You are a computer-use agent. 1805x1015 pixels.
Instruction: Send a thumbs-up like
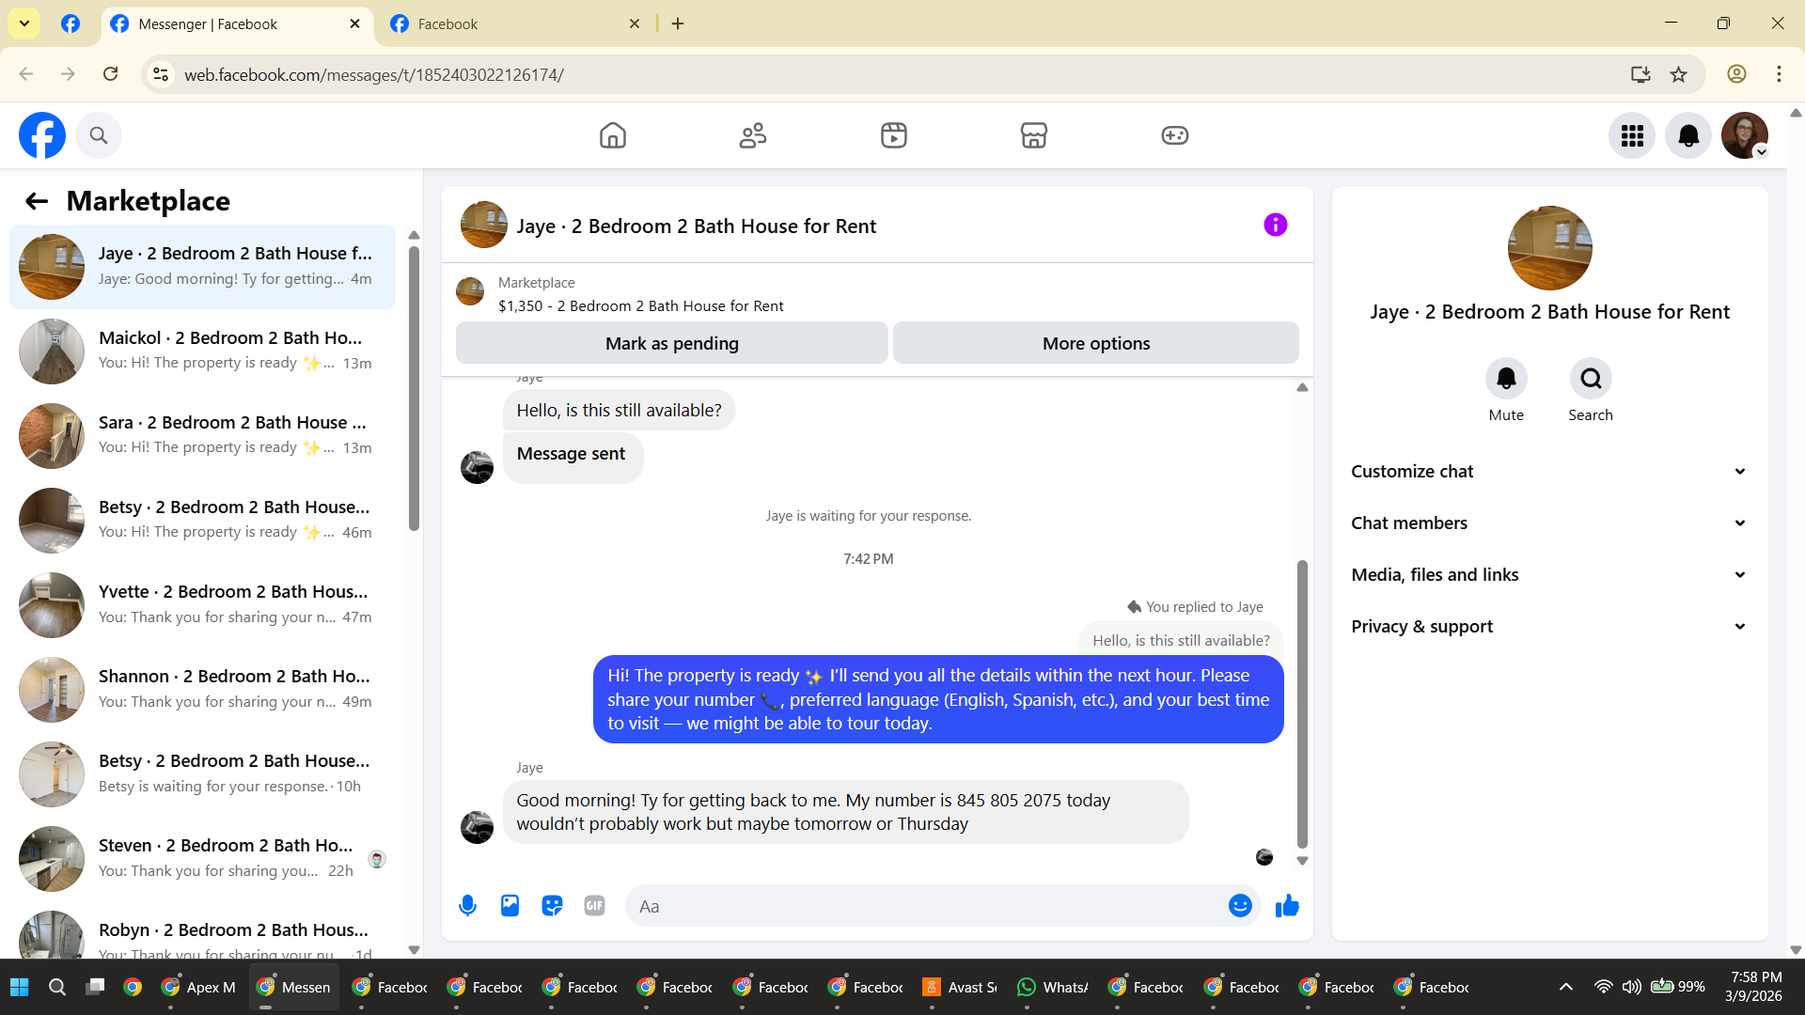click(1287, 906)
